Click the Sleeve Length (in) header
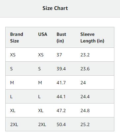The image size is (120, 138). (x=92, y=37)
